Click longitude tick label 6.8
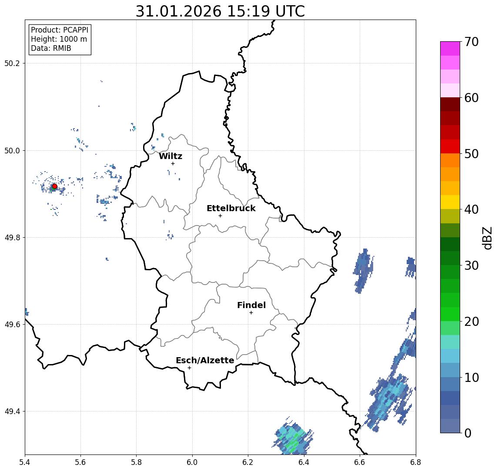This screenshot has height=471, width=498. click(x=415, y=462)
